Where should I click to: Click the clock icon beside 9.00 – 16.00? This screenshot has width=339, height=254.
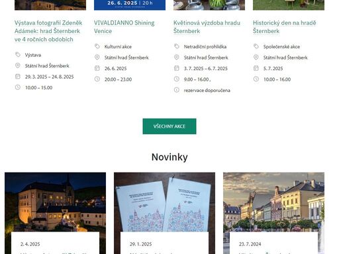(177, 79)
